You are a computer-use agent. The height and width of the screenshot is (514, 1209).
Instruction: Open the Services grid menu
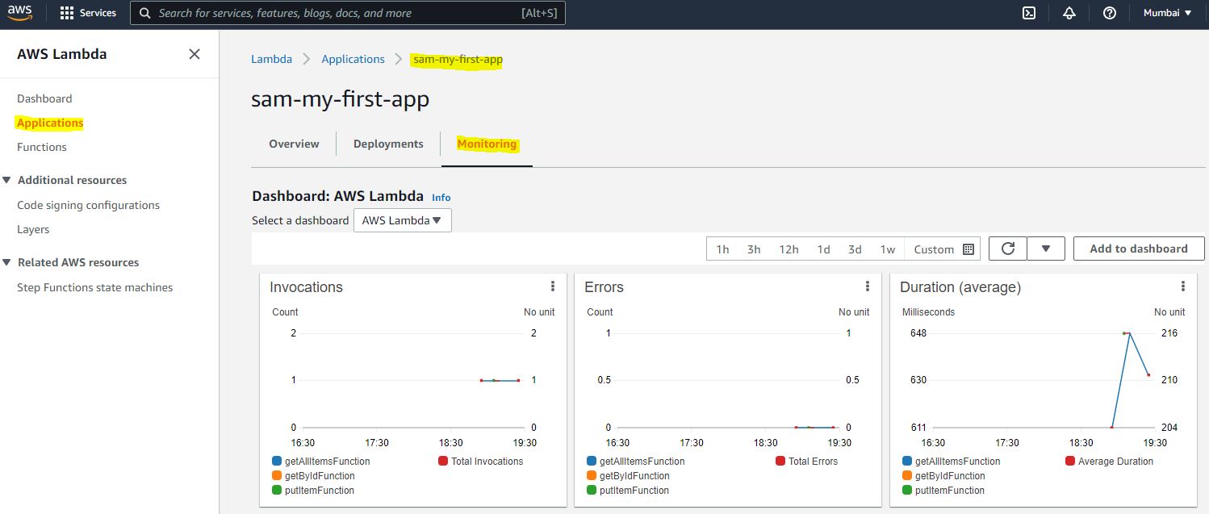67,13
